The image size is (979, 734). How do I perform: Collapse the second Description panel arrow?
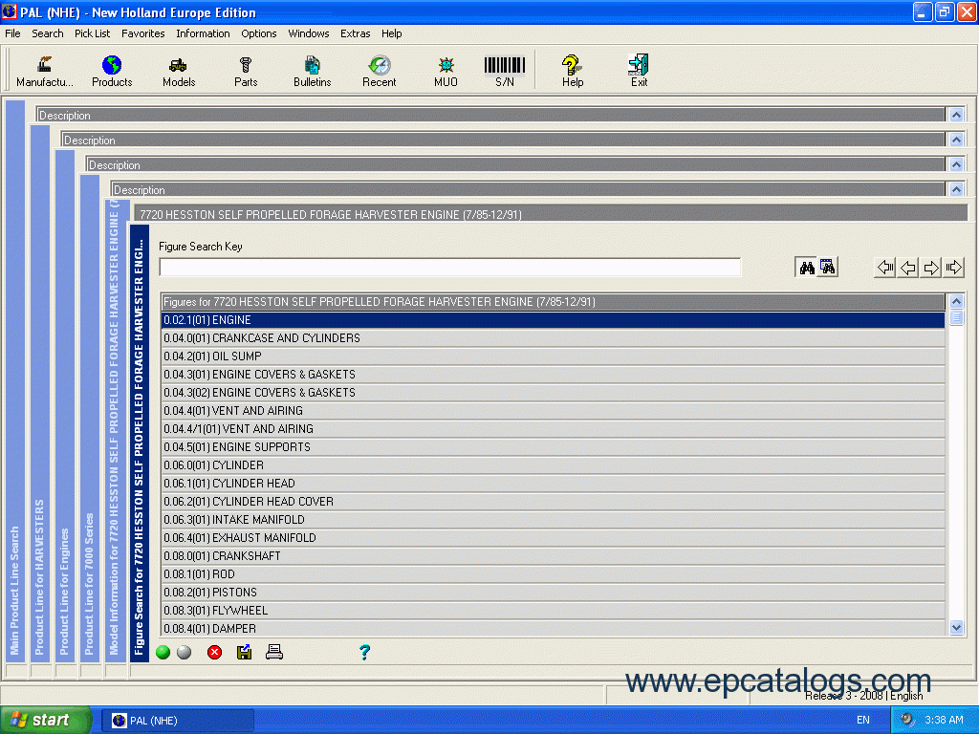pyautogui.click(x=956, y=140)
